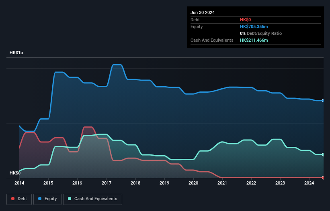The image size is (330, 211).
Task: Click the Debt row label in tooltip
Action: click(x=195, y=20)
